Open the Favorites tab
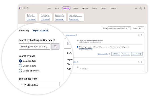The width and height of the screenshot is (151, 96). 85,8
